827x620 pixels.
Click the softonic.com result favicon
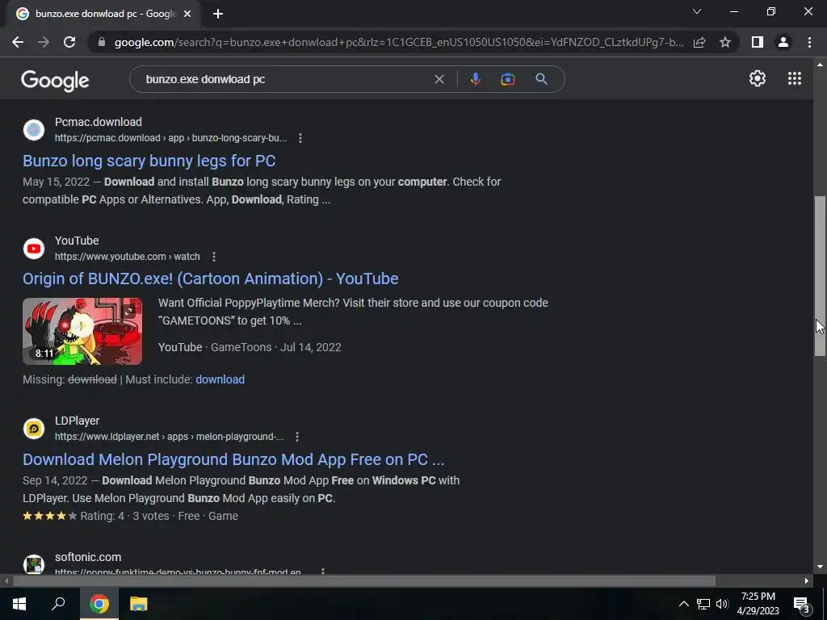[34, 564]
